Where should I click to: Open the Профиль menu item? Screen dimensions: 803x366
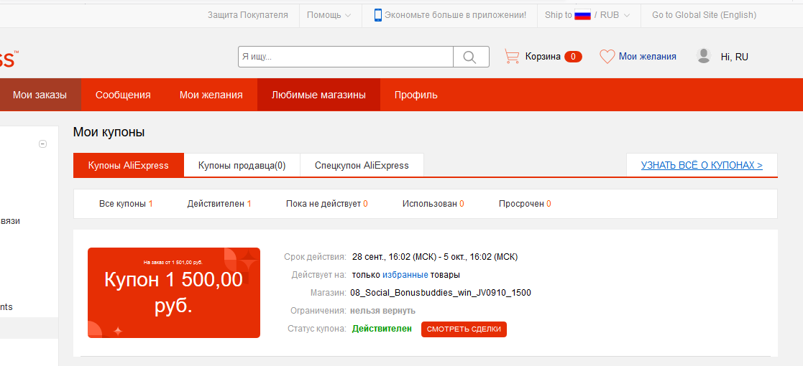[x=416, y=95]
